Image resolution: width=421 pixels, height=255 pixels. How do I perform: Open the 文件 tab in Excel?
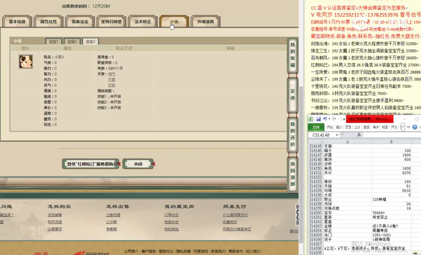[x=316, y=127]
